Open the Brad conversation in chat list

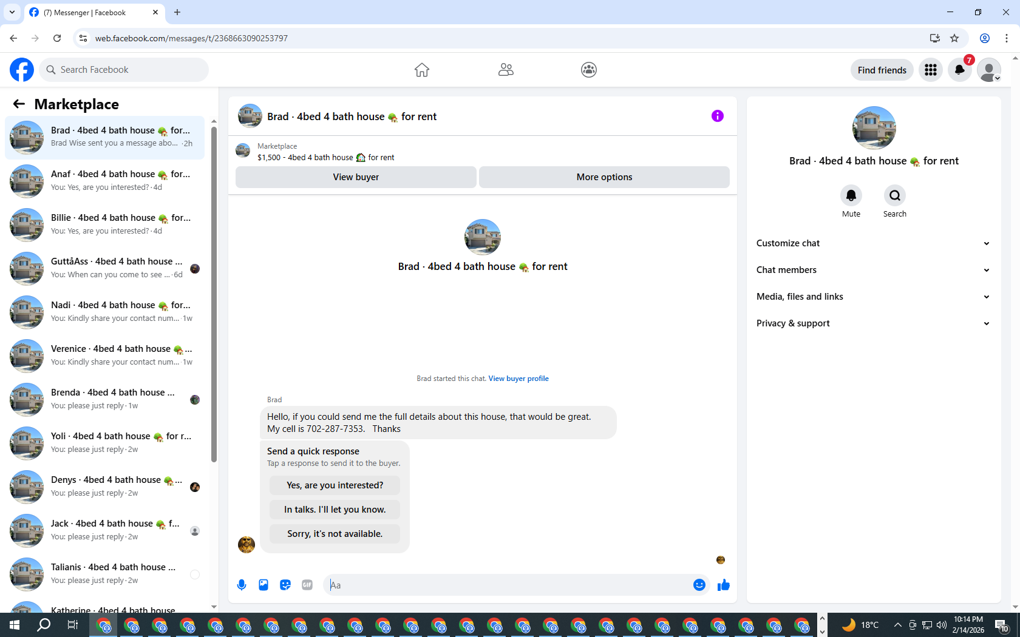tap(105, 138)
